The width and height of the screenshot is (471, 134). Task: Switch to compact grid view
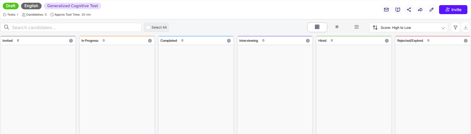tap(337, 27)
